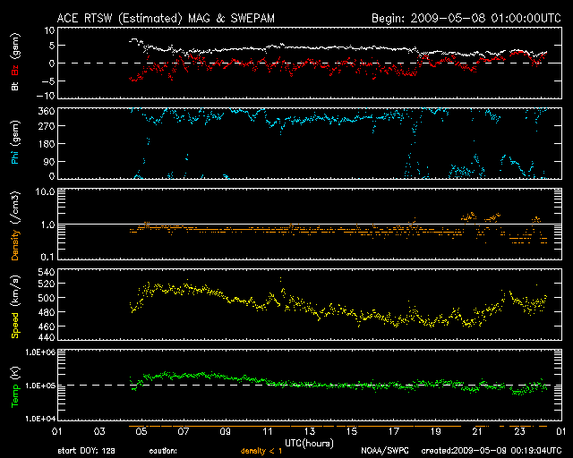This screenshot has height=458, width=573.
Task: Click the '23' hour tick label
Action: (519, 431)
